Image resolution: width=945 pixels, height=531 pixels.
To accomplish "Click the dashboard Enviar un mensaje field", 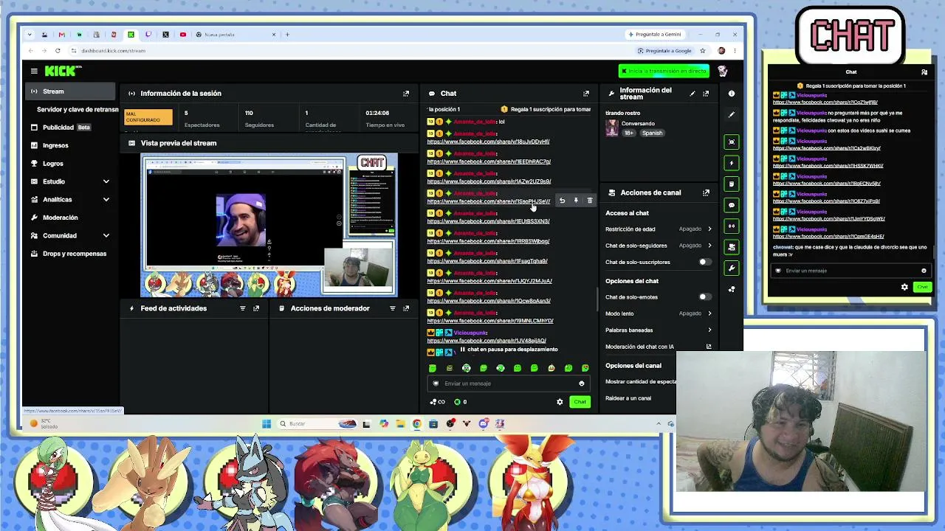I will pyautogui.click(x=508, y=383).
